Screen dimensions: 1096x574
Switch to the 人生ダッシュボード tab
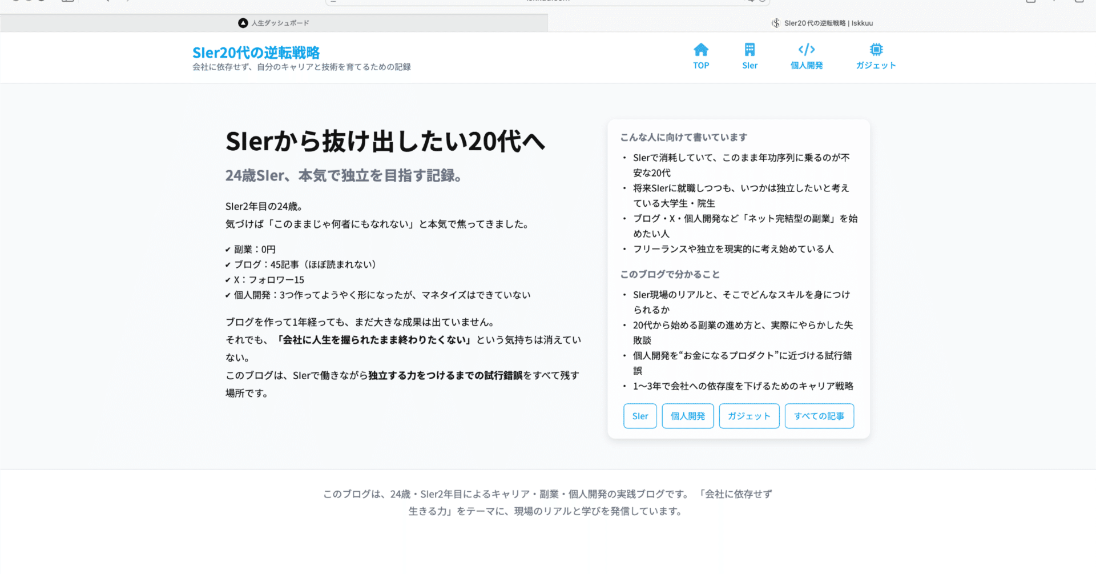(278, 23)
